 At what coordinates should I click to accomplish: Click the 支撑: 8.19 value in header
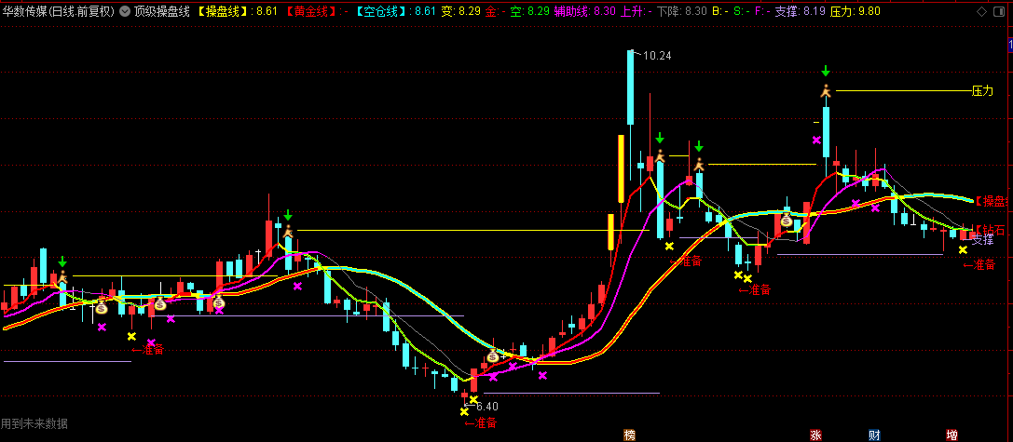[800, 11]
